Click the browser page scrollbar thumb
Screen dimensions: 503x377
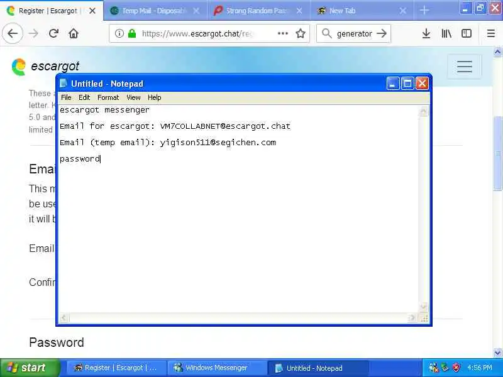(497, 153)
